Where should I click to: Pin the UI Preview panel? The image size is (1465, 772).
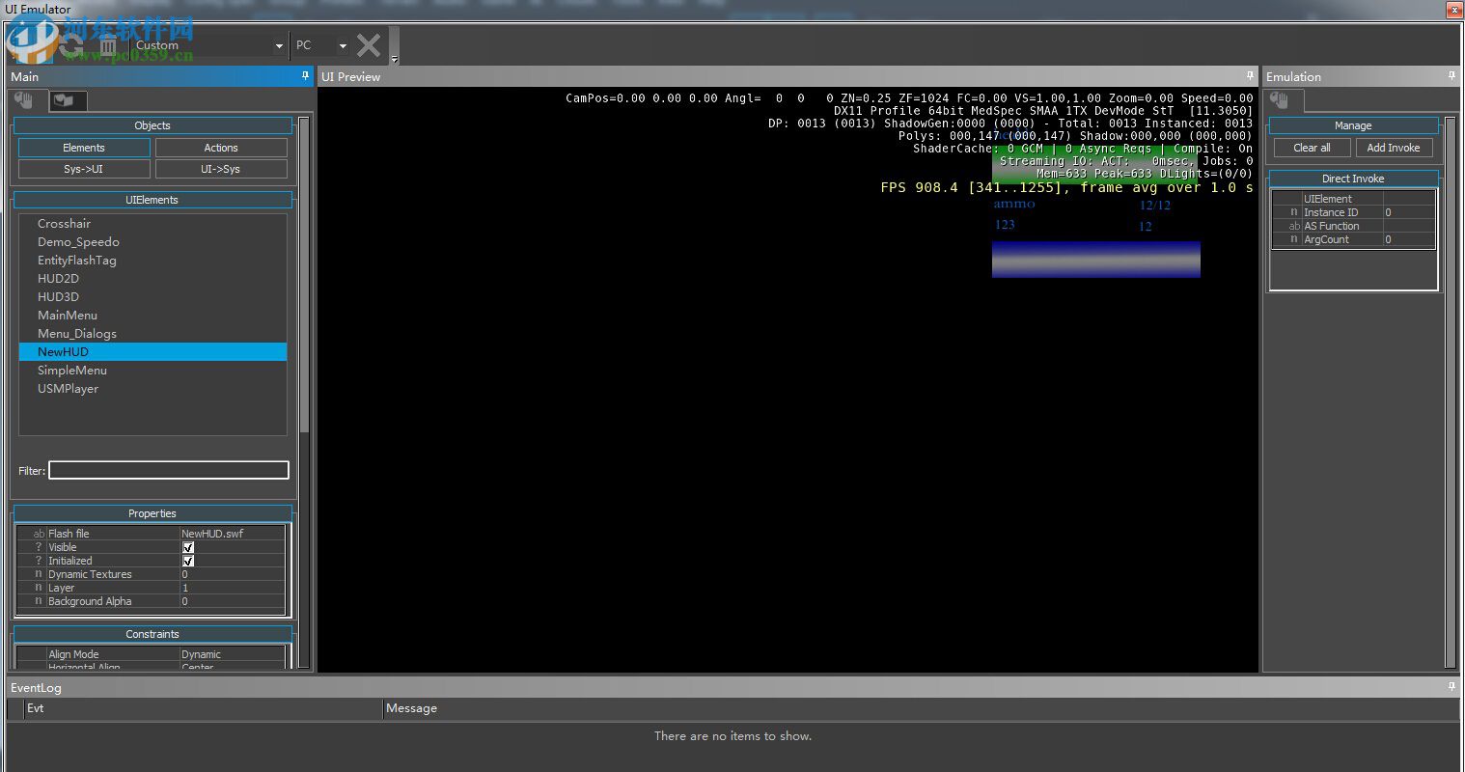click(1250, 76)
